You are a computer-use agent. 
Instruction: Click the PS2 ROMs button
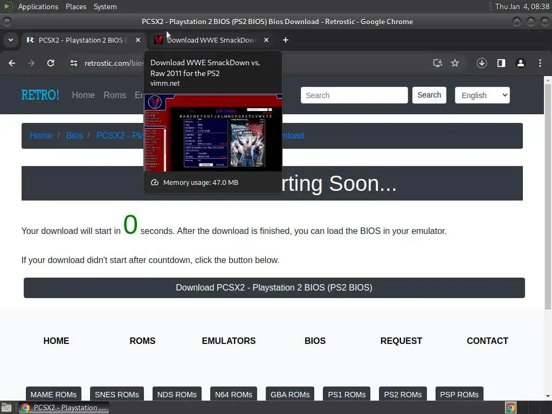[x=403, y=394]
